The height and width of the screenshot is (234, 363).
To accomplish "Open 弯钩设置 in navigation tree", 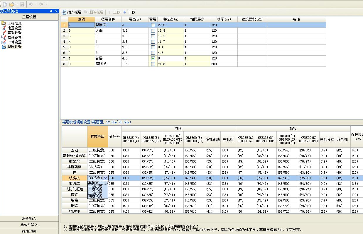I will 14,33.
